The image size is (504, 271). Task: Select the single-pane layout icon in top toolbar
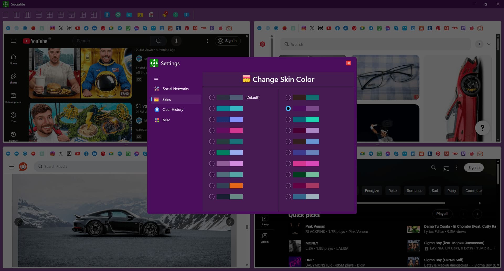6,15
